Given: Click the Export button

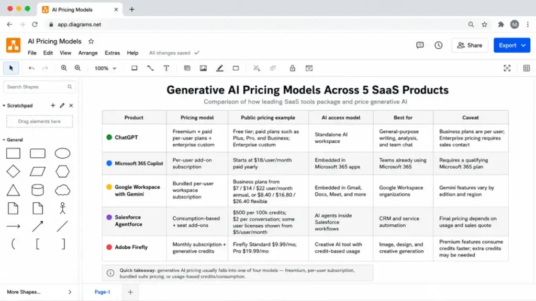Looking at the screenshot, I should [512, 45].
